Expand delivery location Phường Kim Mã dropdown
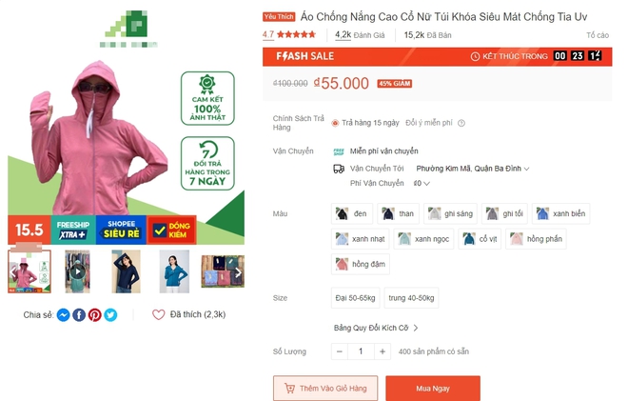Image resolution: width=628 pixels, height=401 pixels. tap(473, 169)
